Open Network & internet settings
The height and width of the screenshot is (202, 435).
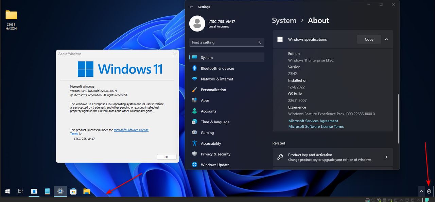point(227,79)
